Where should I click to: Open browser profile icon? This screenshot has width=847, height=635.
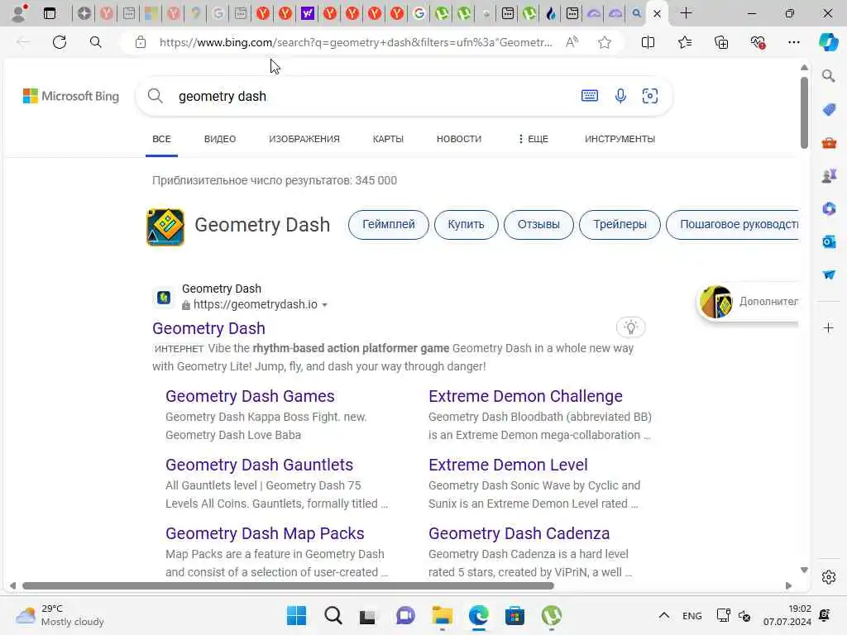(x=19, y=13)
